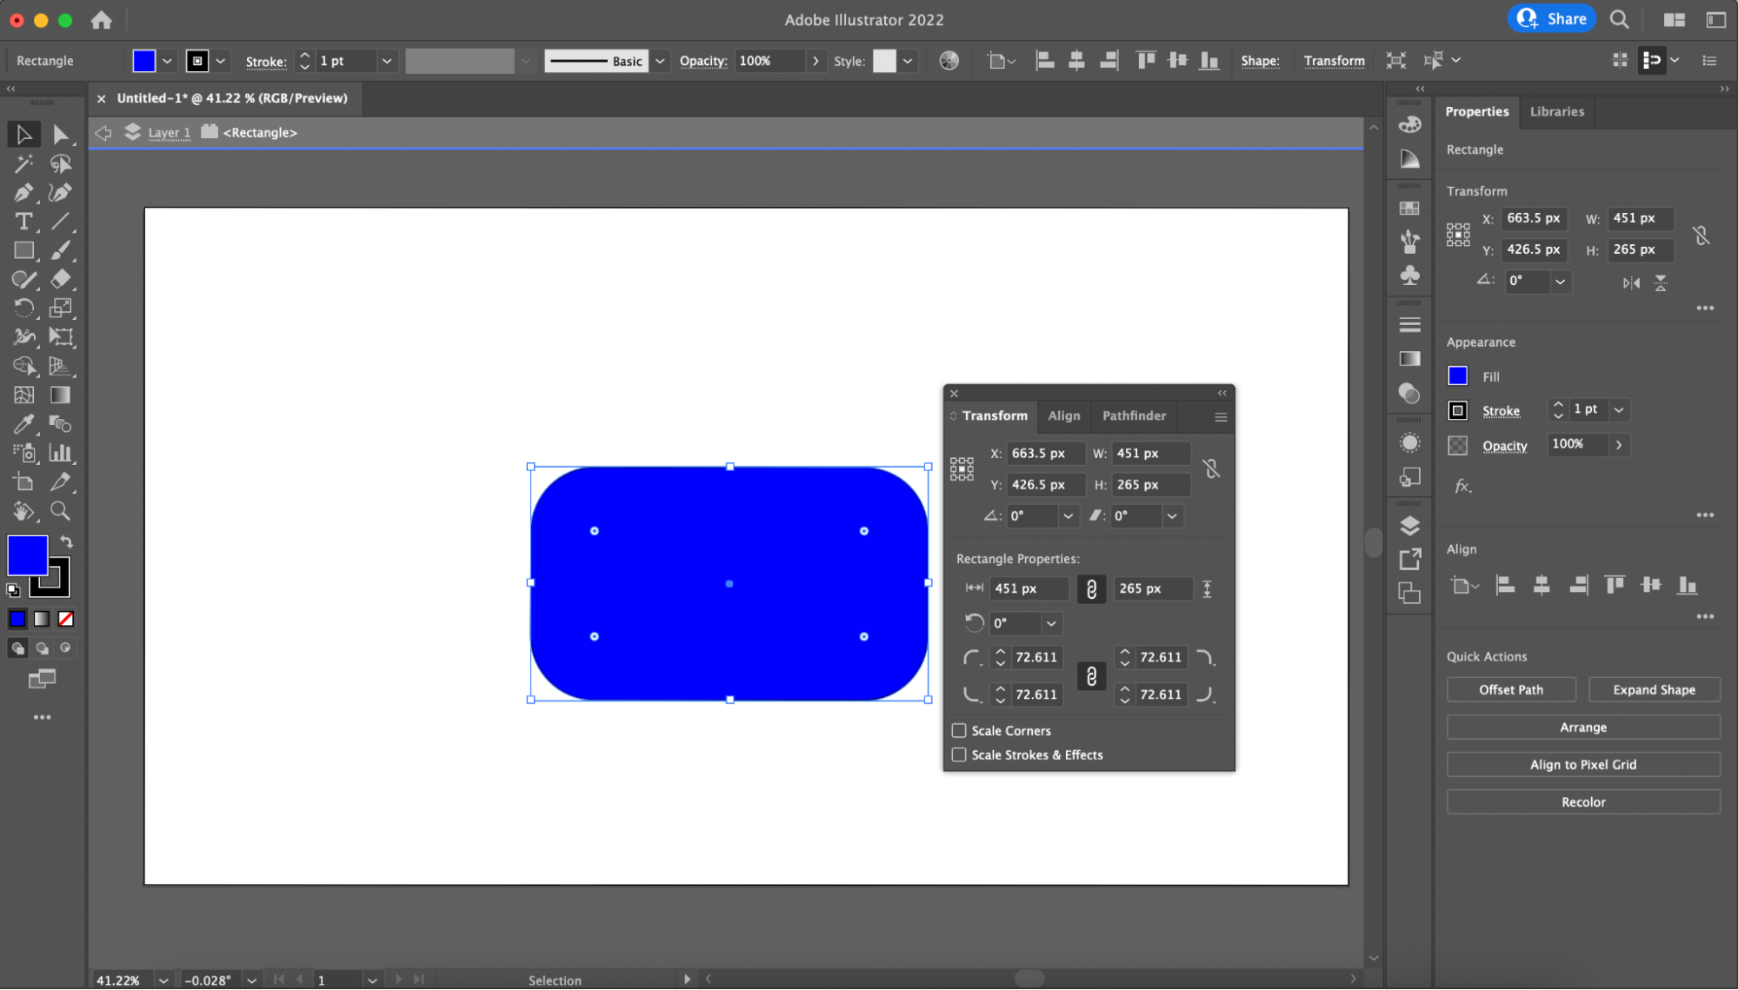1738x990 pixels.
Task: Click the Align to Pixel Grid button
Action: tap(1583, 763)
